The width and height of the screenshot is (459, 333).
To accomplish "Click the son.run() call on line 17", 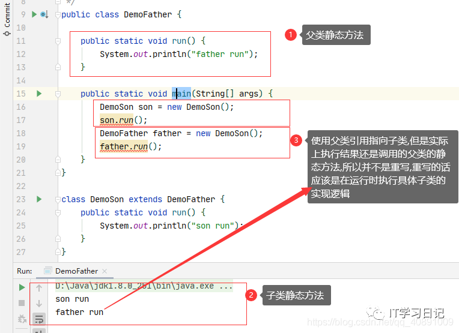I will pos(123,120).
